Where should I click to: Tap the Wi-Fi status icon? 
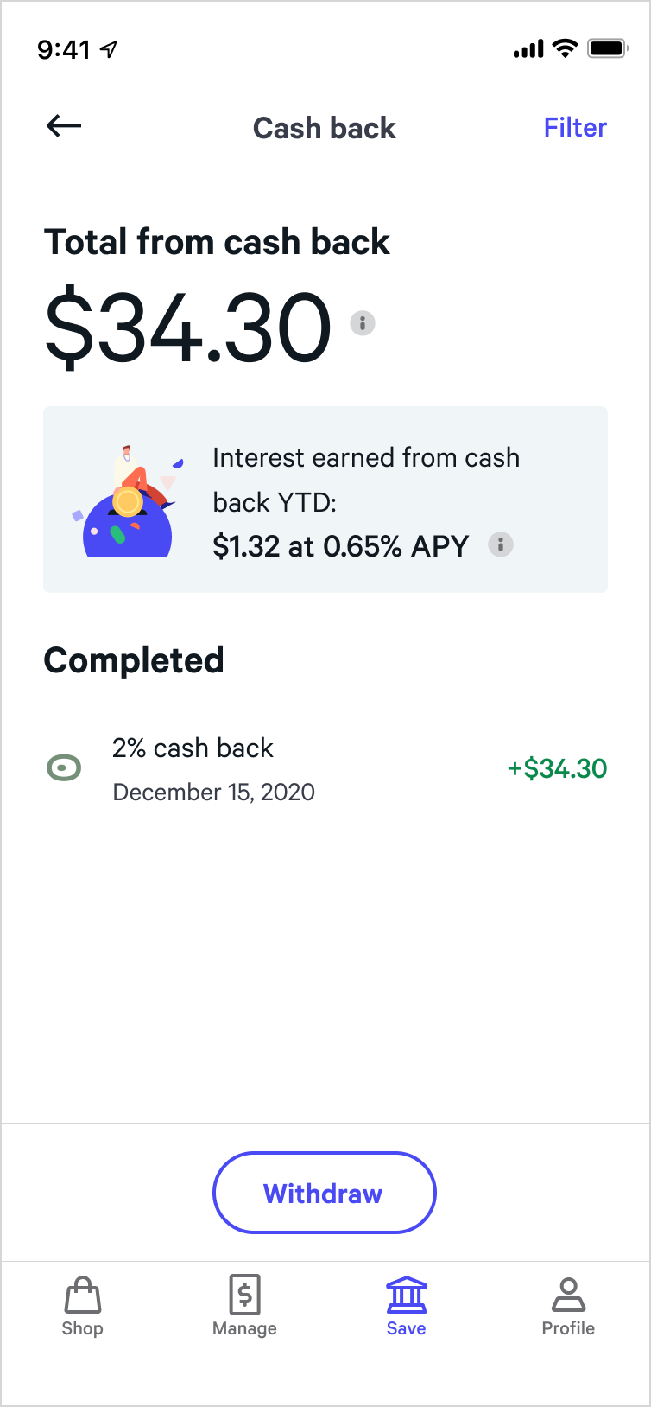pyautogui.click(x=566, y=48)
